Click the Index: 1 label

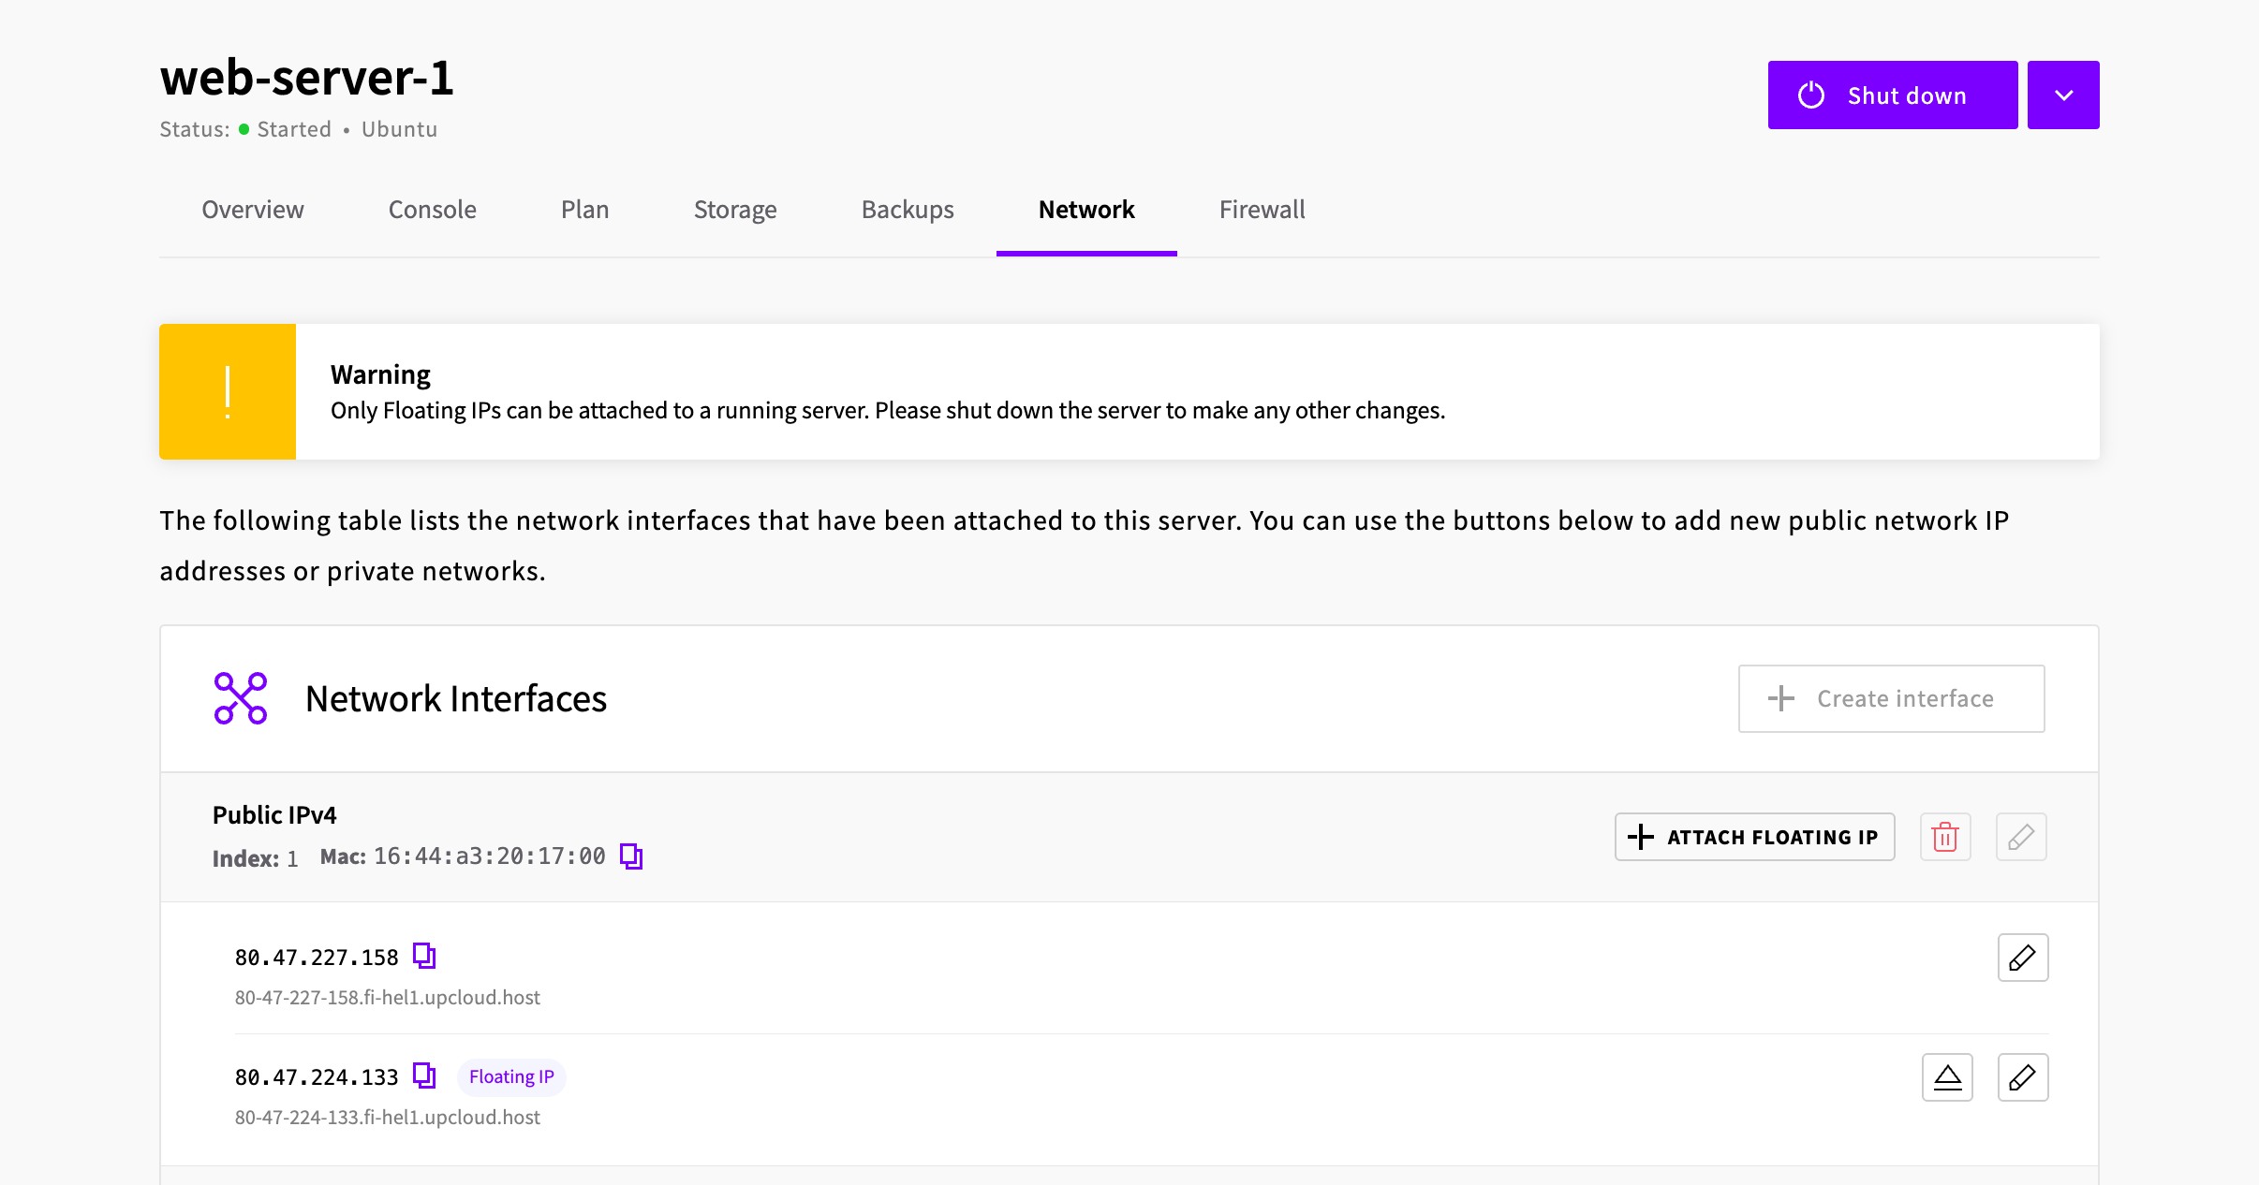(x=255, y=858)
